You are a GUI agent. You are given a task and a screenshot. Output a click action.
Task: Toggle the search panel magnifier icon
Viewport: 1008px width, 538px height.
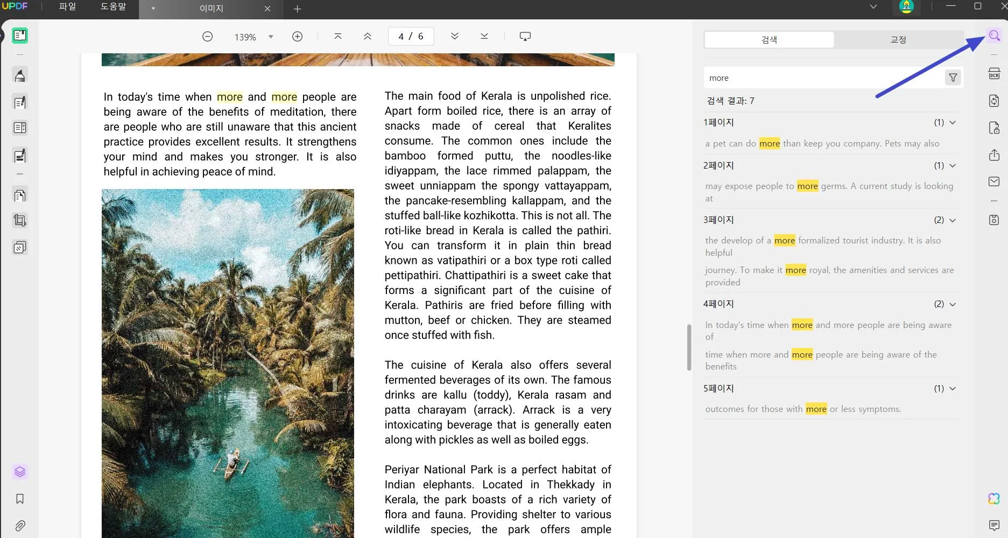tap(994, 36)
